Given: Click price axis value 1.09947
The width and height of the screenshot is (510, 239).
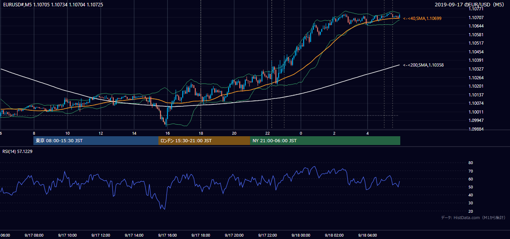Looking at the screenshot, I should click(476, 120).
